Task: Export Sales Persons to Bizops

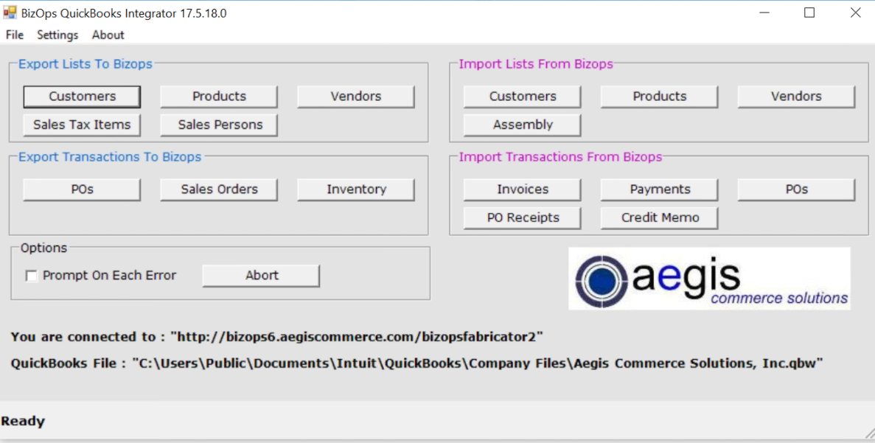Action: [219, 125]
